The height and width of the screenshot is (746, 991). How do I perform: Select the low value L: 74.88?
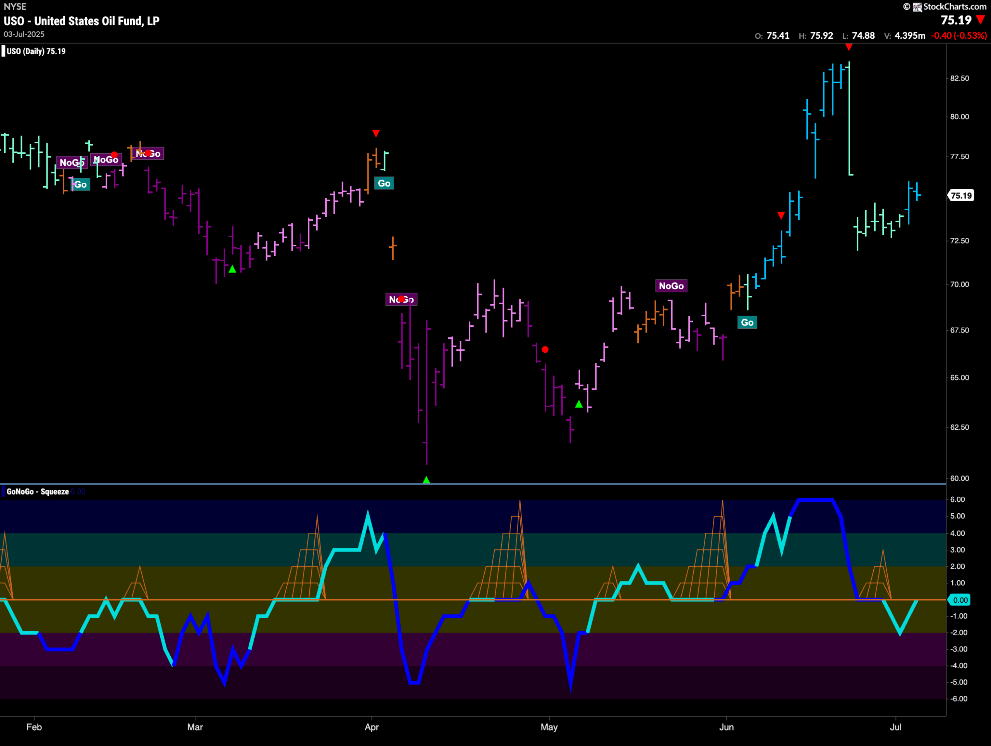[858, 35]
